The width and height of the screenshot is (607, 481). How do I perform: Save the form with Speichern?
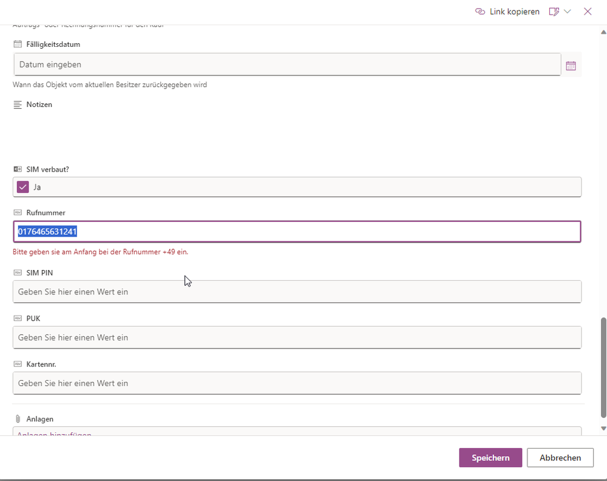490,457
